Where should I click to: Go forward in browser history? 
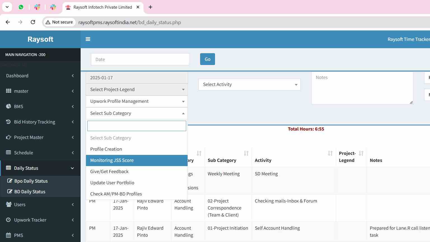point(20,22)
